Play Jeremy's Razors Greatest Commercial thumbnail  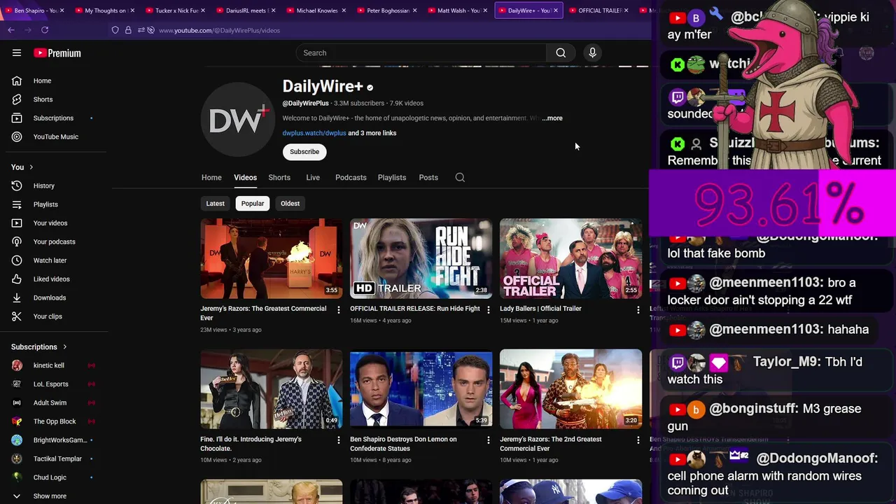point(272,259)
